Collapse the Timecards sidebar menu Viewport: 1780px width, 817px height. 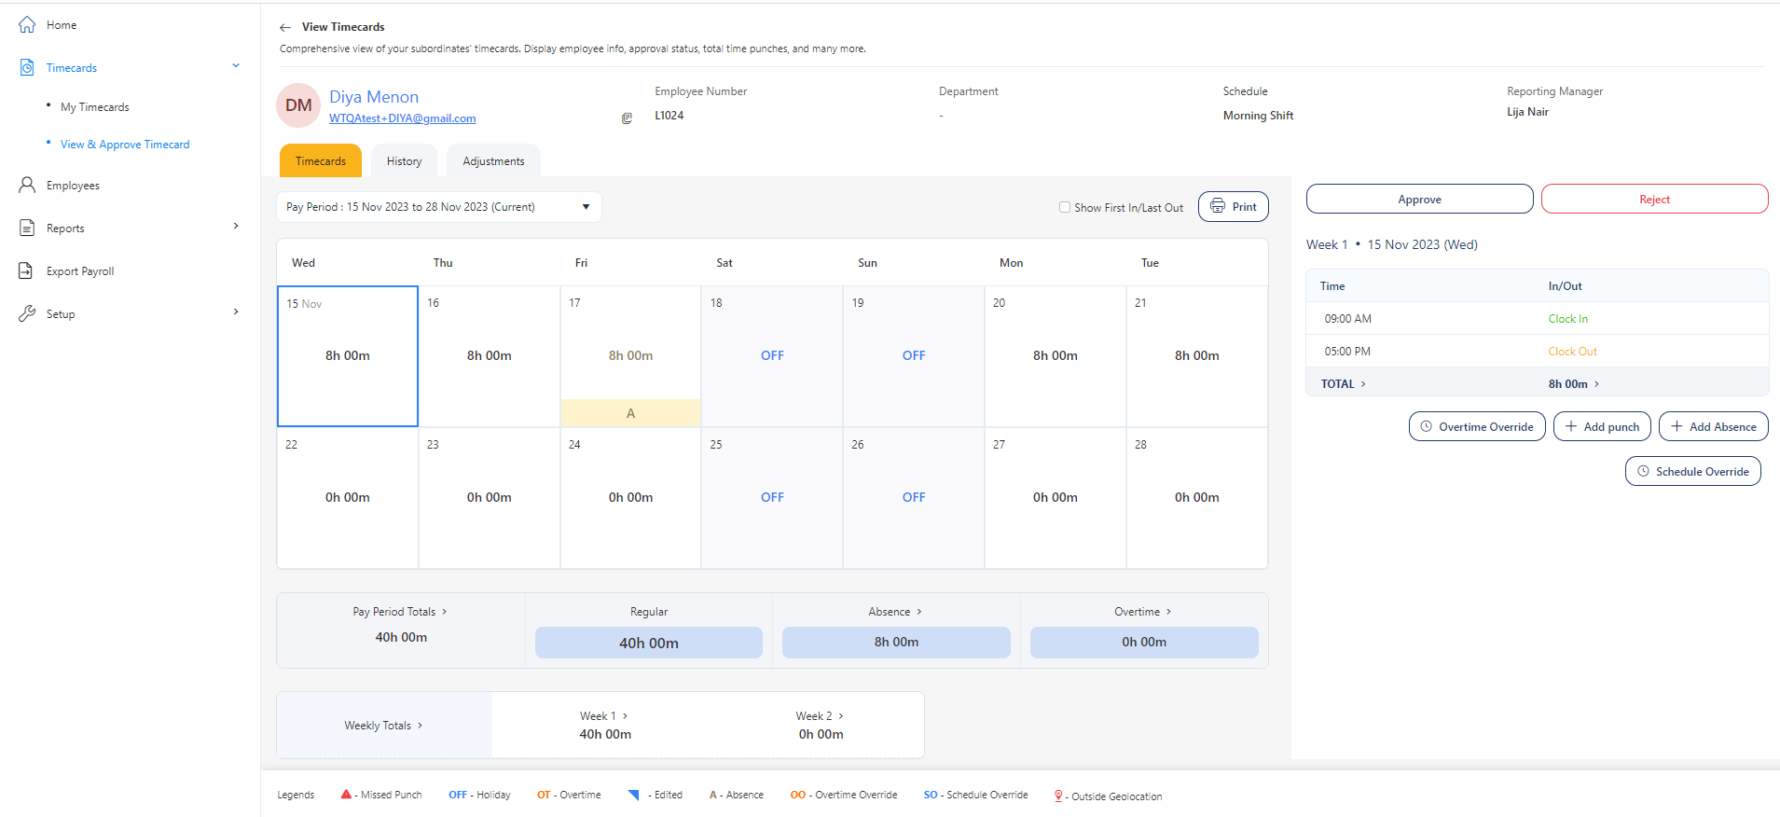[x=236, y=66]
